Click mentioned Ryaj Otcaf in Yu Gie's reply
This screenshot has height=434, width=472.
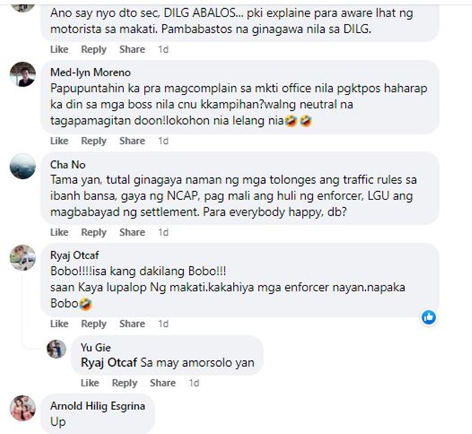point(109,362)
